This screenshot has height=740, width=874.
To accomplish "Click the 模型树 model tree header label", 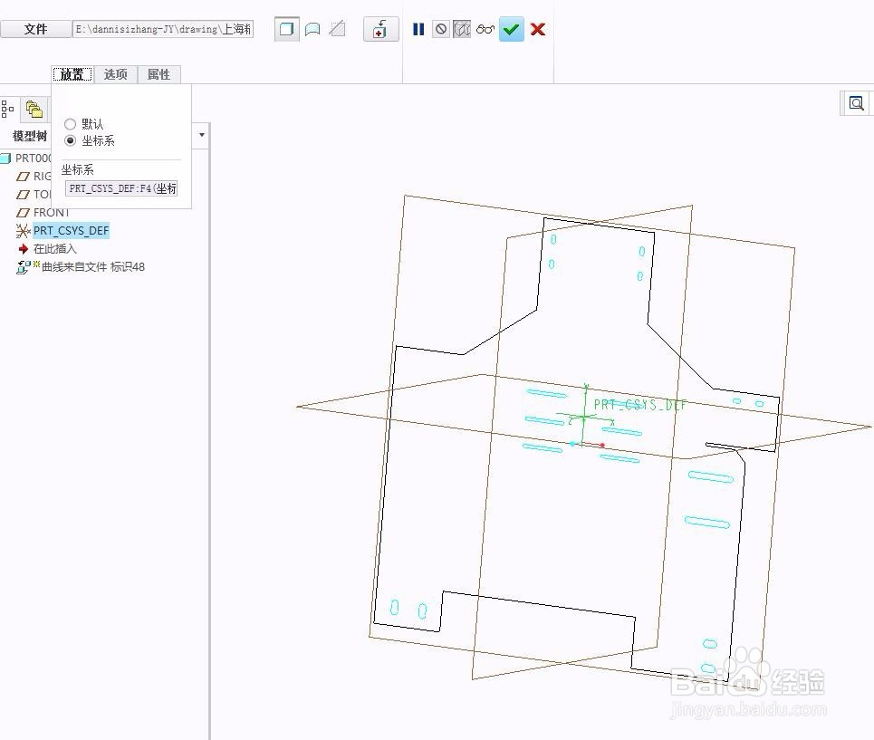I will pyautogui.click(x=30, y=136).
